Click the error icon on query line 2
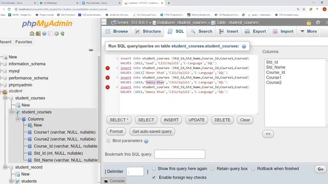The width and height of the screenshot is (328, 184). click(x=108, y=68)
